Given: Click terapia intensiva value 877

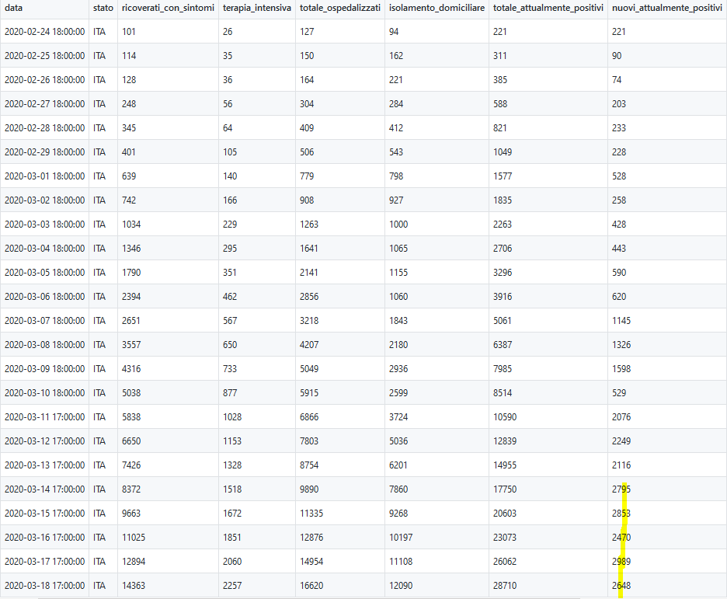Looking at the screenshot, I should pyautogui.click(x=230, y=393).
